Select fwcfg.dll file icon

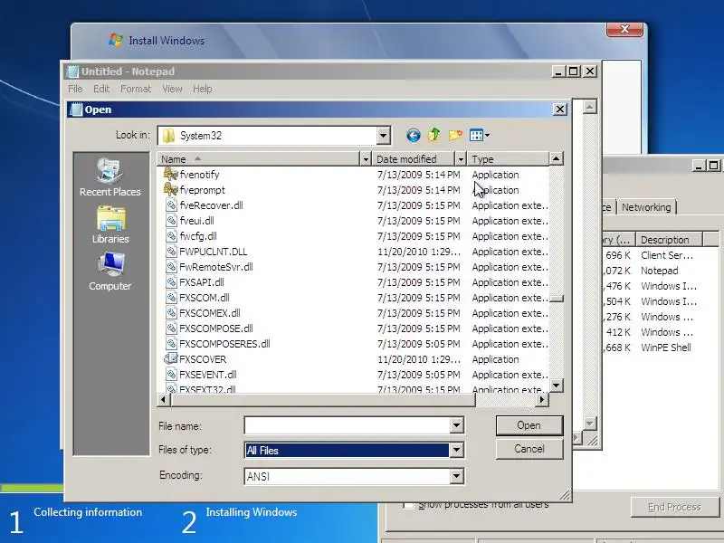171,235
